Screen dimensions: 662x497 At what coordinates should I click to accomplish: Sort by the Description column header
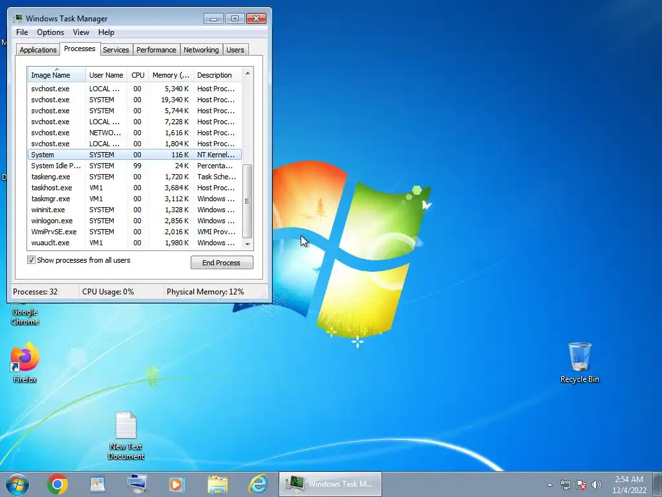217,75
